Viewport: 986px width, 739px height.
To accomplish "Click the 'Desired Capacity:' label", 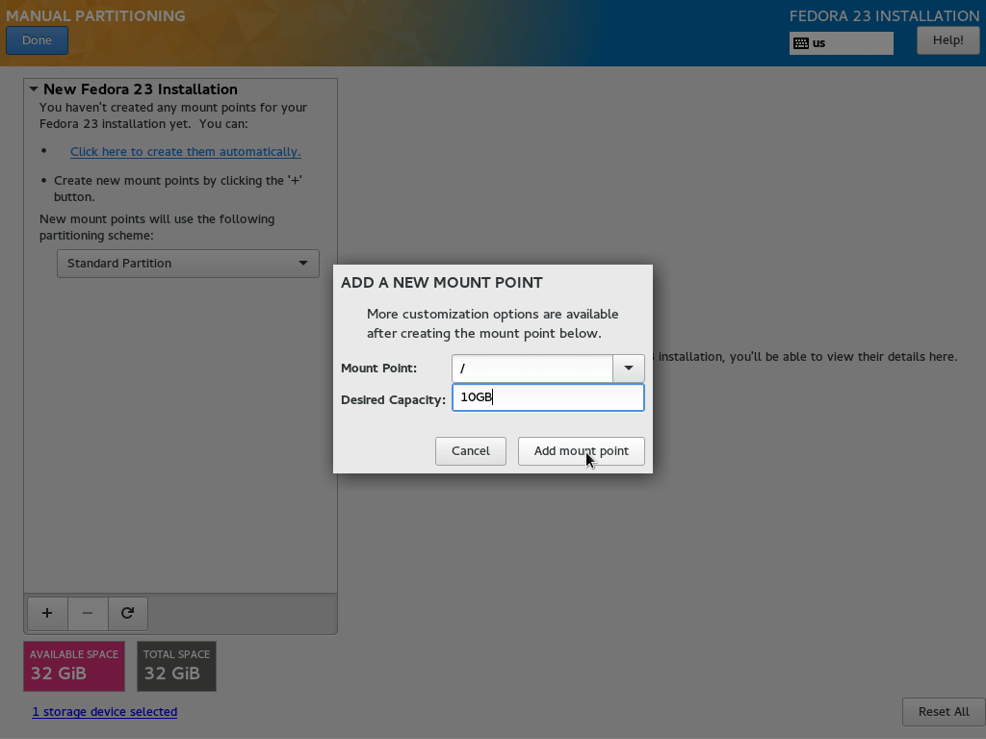I will [393, 399].
